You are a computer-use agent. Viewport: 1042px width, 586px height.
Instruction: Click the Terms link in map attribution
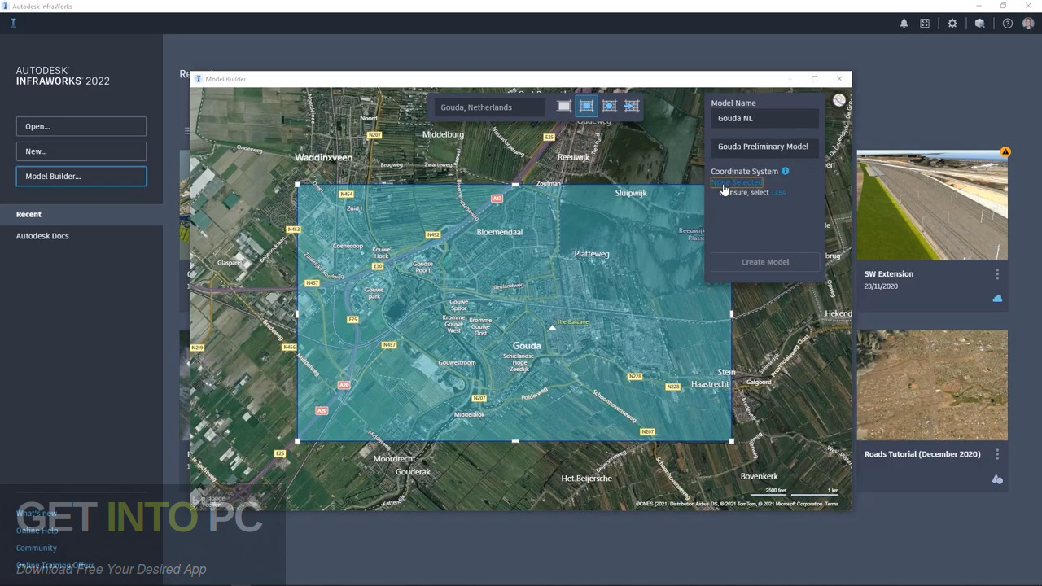click(831, 504)
